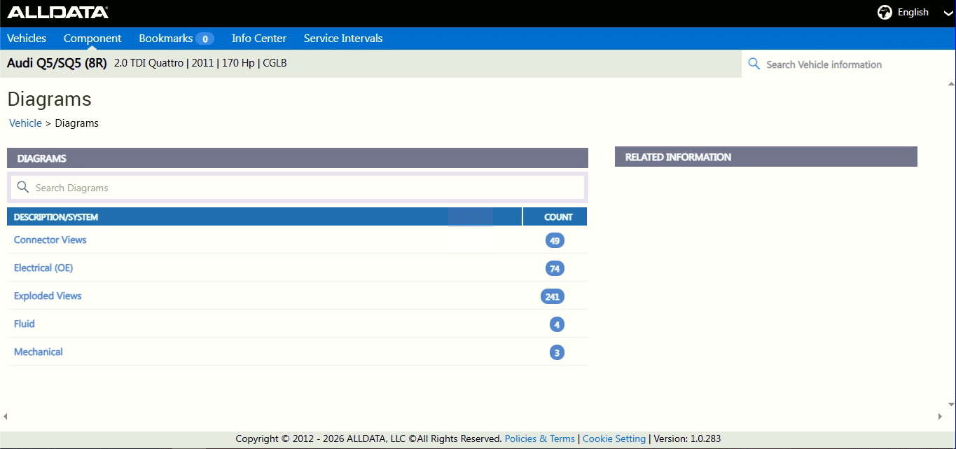956x449 pixels.
Task: Open the Electrical (OE) diagrams
Action: click(x=43, y=268)
